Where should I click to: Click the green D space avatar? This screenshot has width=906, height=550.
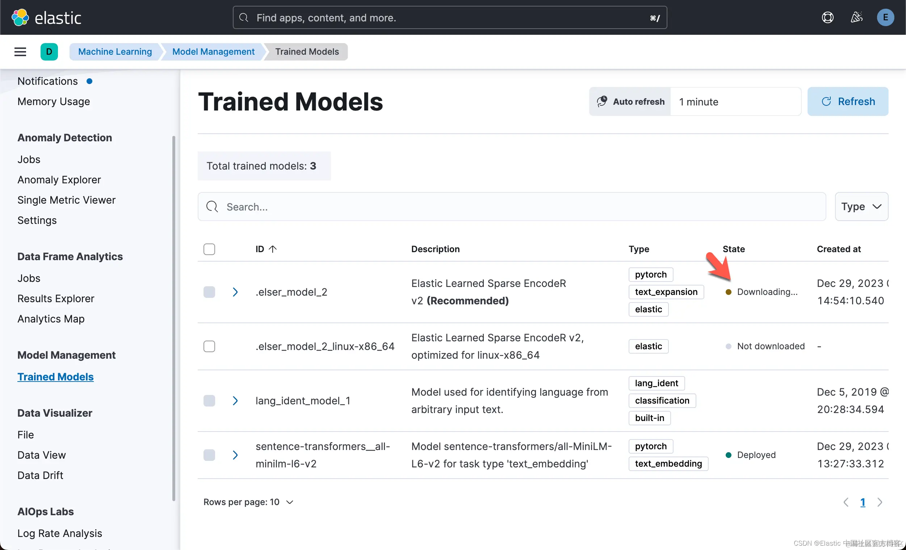pyautogui.click(x=49, y=52)
